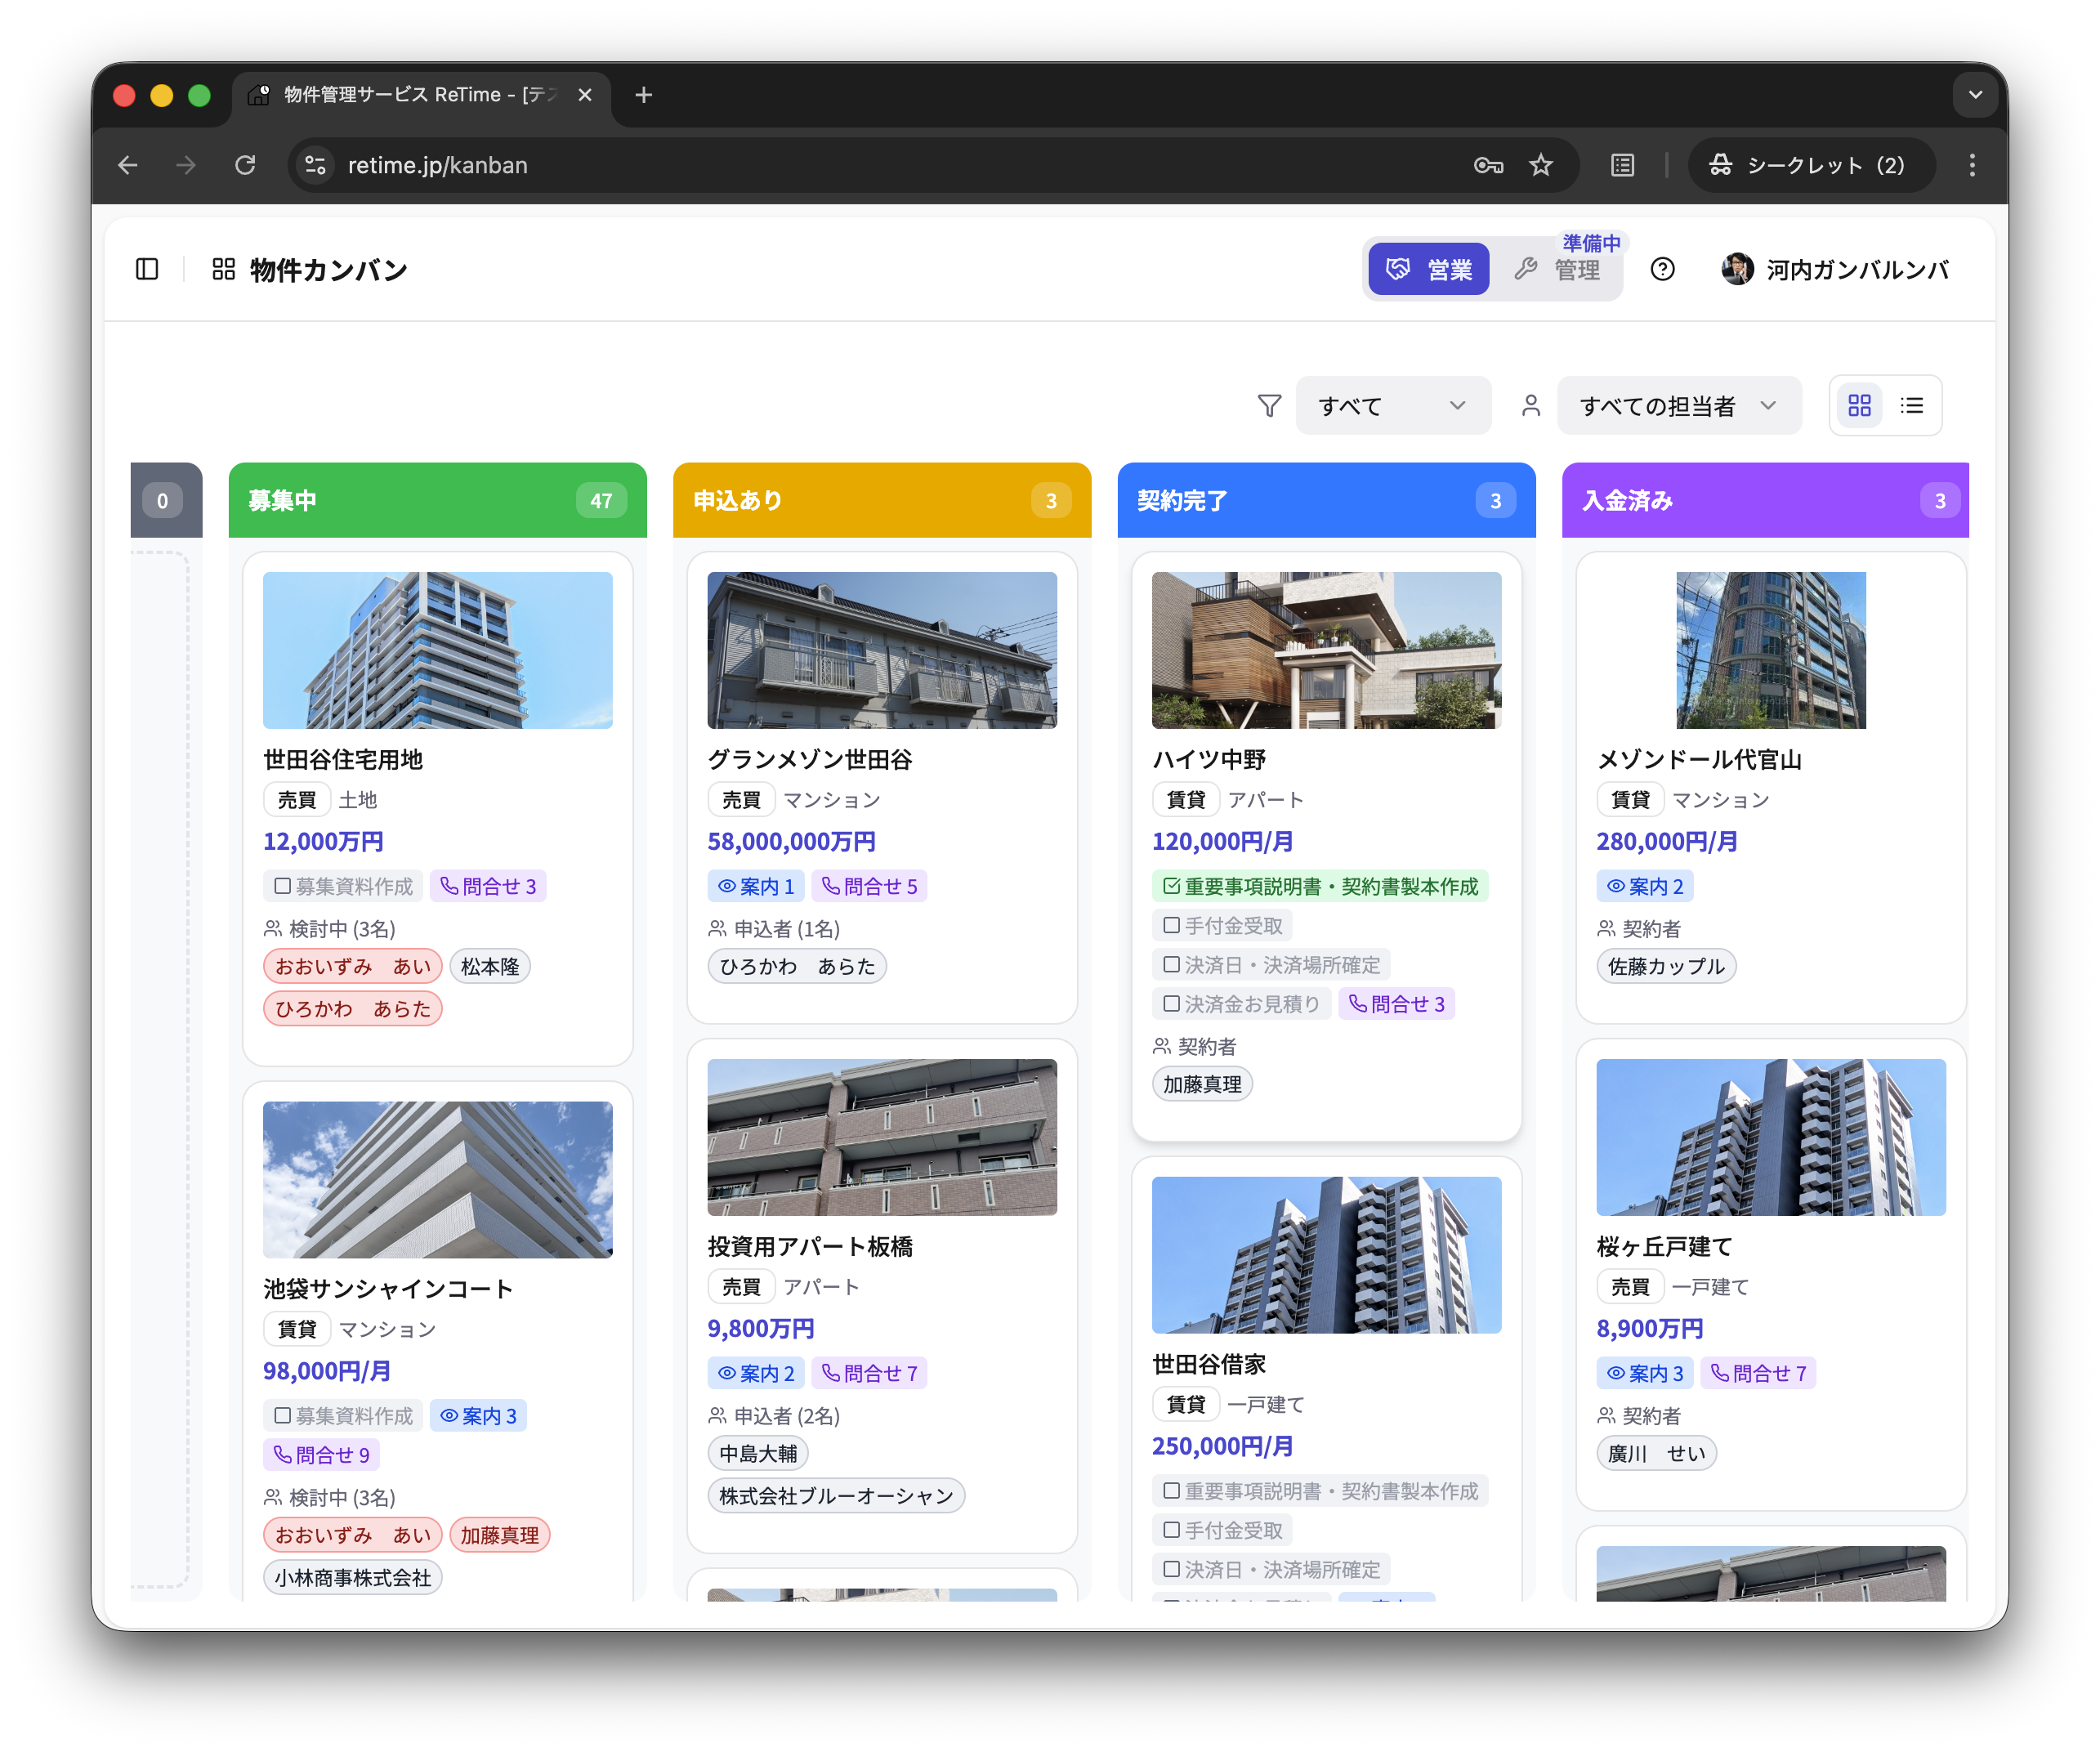Click the 問合せ 5 badge on グランメゾン世田谷
This screenshot has width=2100, height=1752.
869,886
